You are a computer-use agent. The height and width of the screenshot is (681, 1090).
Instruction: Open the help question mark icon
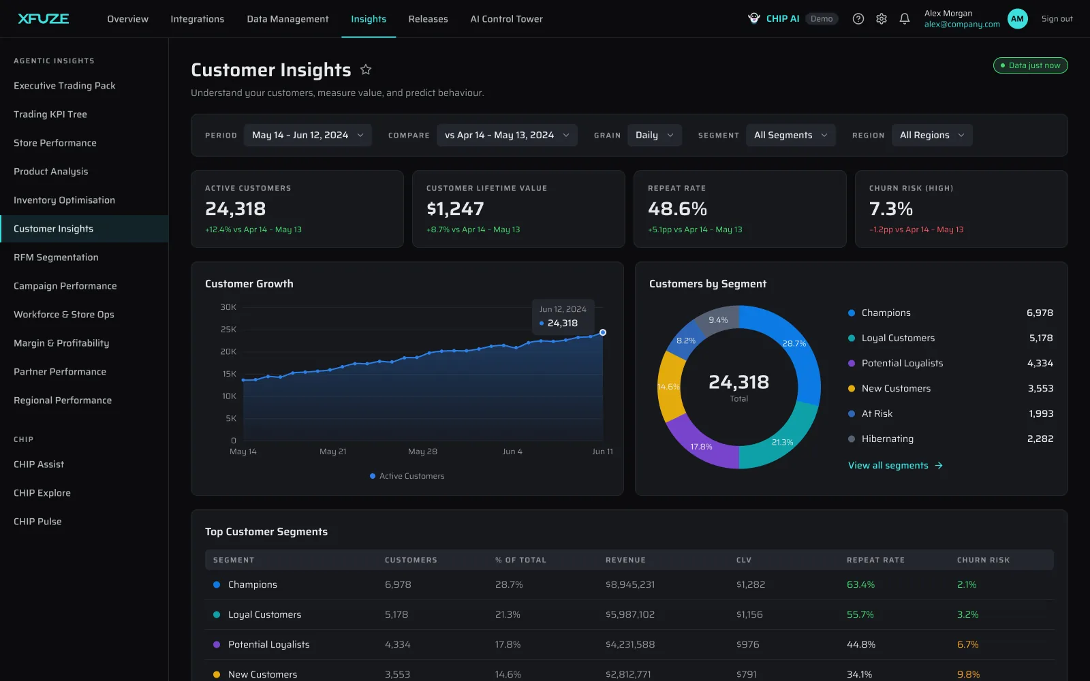(x=858, y=19)
